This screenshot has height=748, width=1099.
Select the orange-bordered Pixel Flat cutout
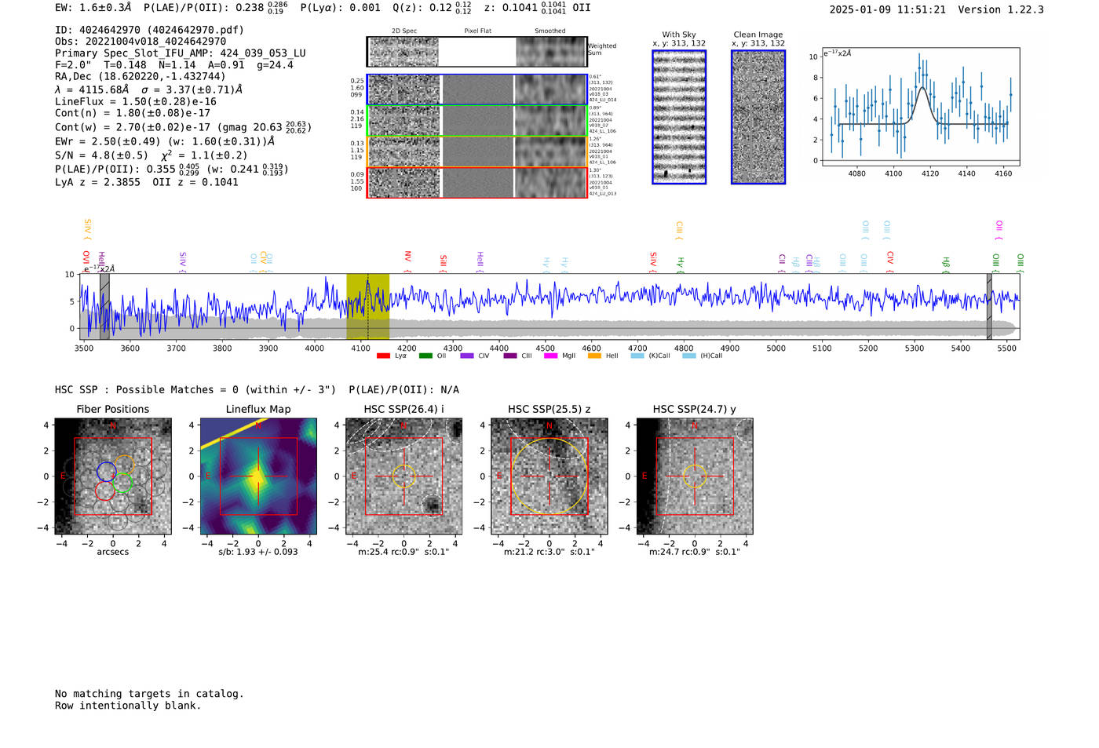point(477,151)
